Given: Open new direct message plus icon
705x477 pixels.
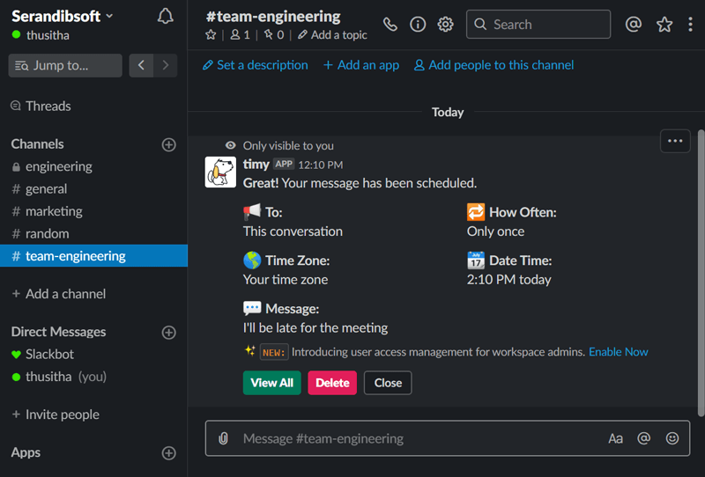Looking at the screenshot, I should click(168, 333).
